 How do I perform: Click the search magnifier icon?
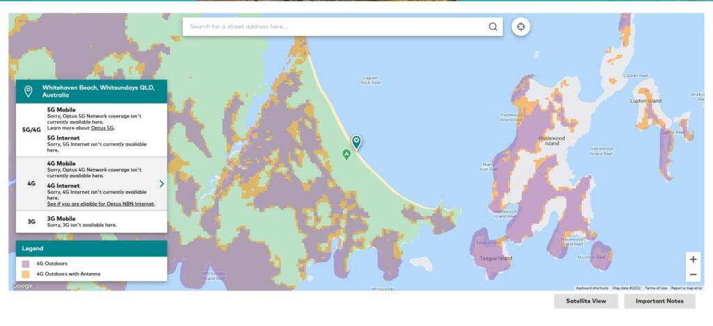pos(493,26)
